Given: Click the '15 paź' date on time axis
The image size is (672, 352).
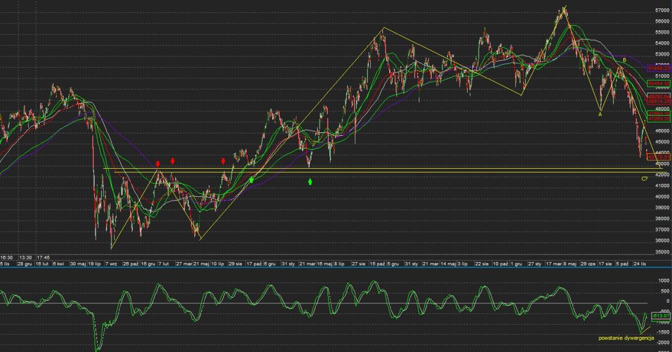Looking at the screenshot, I should [x=376, y=263].
